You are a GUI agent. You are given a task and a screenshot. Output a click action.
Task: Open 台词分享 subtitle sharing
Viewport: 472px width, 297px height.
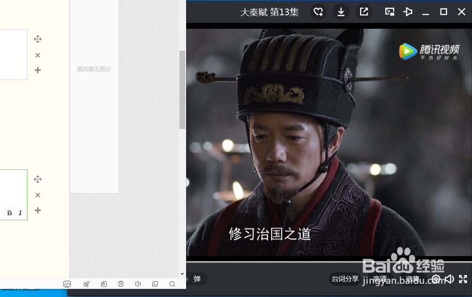345,279
